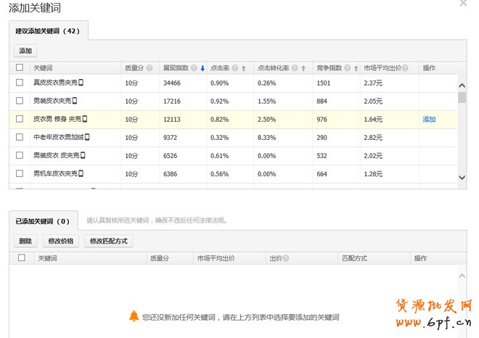Sort by 展现指数 using blue down arrow
This screenshot has width=479, height=338.
point(202,68)
